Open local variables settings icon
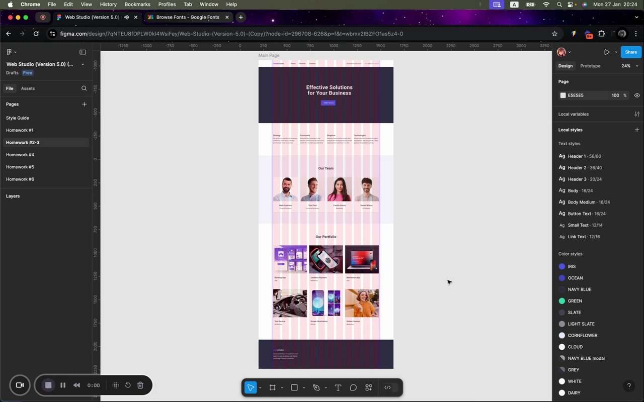Screen dimensions: 644x402 click(x=637, y=114)
